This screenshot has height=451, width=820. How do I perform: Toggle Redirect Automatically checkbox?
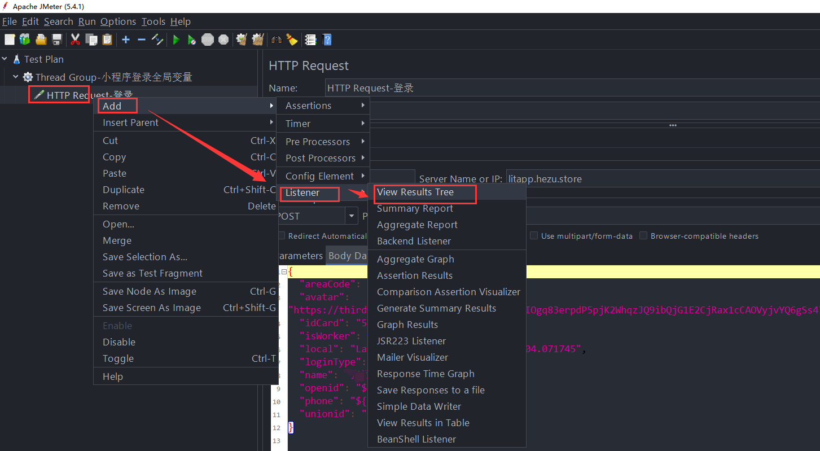282,236
